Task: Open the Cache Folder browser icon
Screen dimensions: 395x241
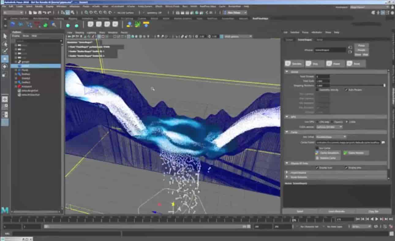Action: tap(383, 142)
